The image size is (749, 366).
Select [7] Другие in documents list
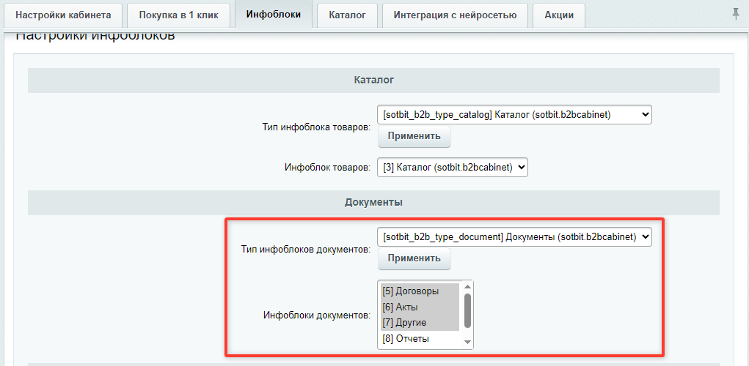click(x=420, y=323)
